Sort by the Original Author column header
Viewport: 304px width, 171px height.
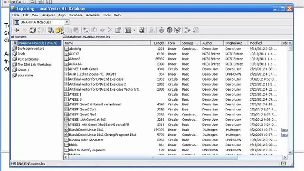(236, 43)
